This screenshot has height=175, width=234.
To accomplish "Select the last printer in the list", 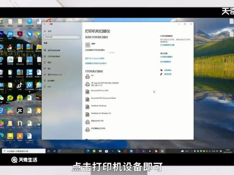I will coord(95,129).
